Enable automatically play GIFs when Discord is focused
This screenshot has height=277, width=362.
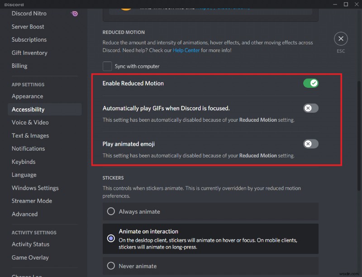[311, 108]
